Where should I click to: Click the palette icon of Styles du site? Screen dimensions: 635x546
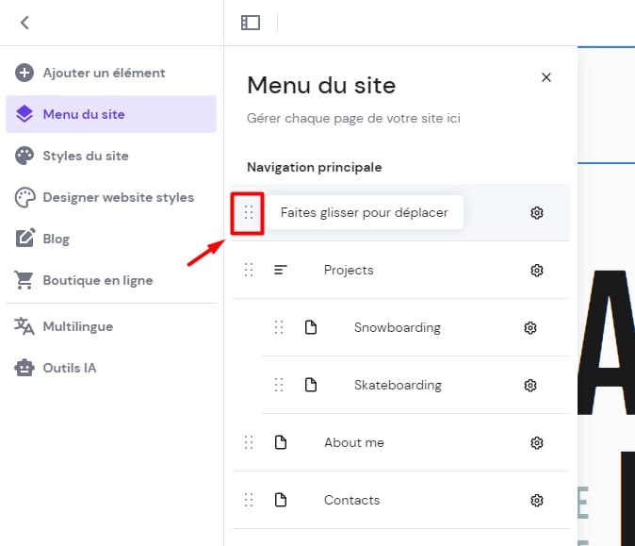click(x=24, y=156)
